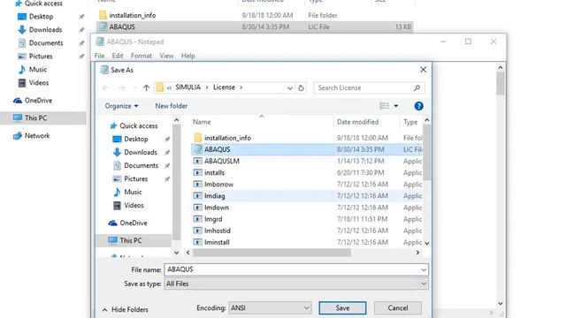The width and height of the screenshot is (566, 318).
Task: Select License in the address path
Action: 224,87
